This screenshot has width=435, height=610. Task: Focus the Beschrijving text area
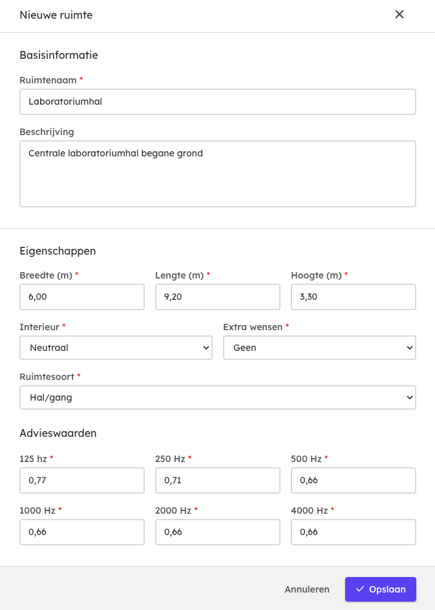(217, 174)
